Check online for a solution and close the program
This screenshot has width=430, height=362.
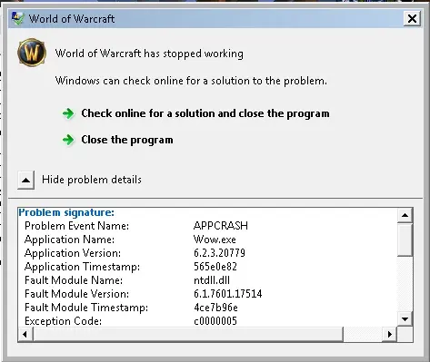coord(205,113)
